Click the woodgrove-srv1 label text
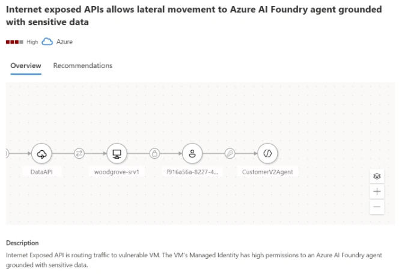402x274 pixels. pyautogui.click(x=117, y=172)
